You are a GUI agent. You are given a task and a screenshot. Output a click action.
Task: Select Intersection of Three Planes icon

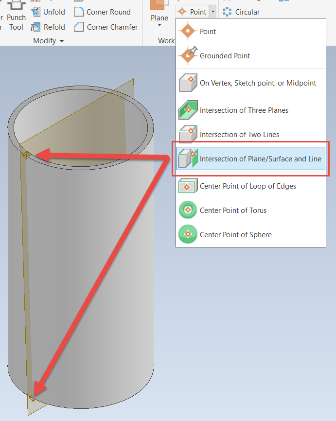pos(188,110)
